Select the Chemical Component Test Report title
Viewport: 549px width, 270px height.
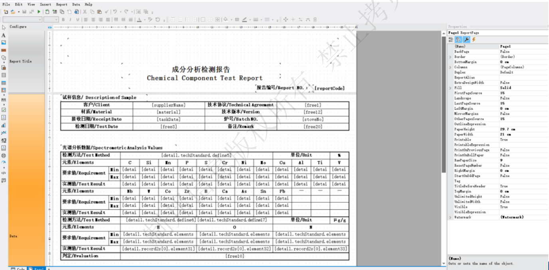(x=205, y=78)
